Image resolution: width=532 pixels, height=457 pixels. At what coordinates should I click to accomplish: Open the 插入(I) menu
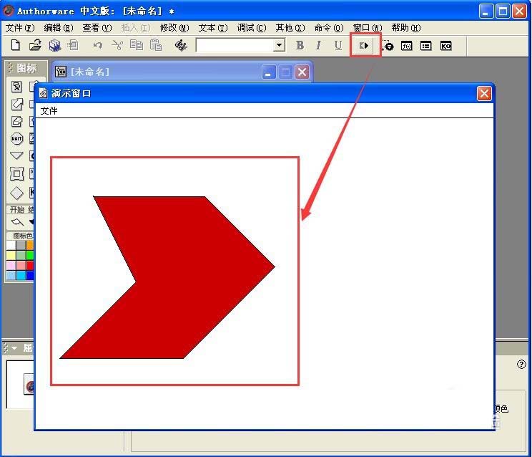coord(136,27)
